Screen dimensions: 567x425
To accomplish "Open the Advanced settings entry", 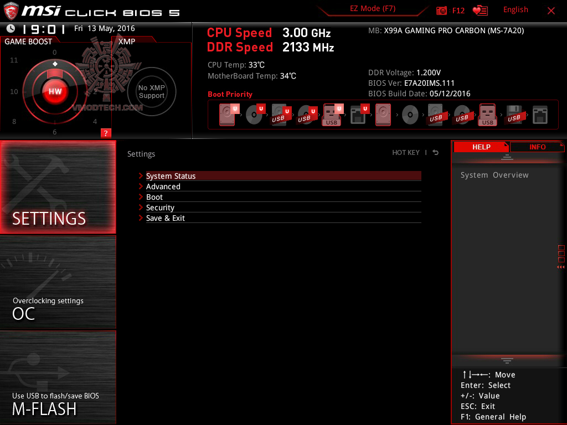I will (283, 186).
